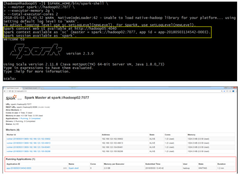The height and width of the screenshot is (175, 244).
Task: Click the 'Alive Workers: 4' line
Action: [14, 110]
